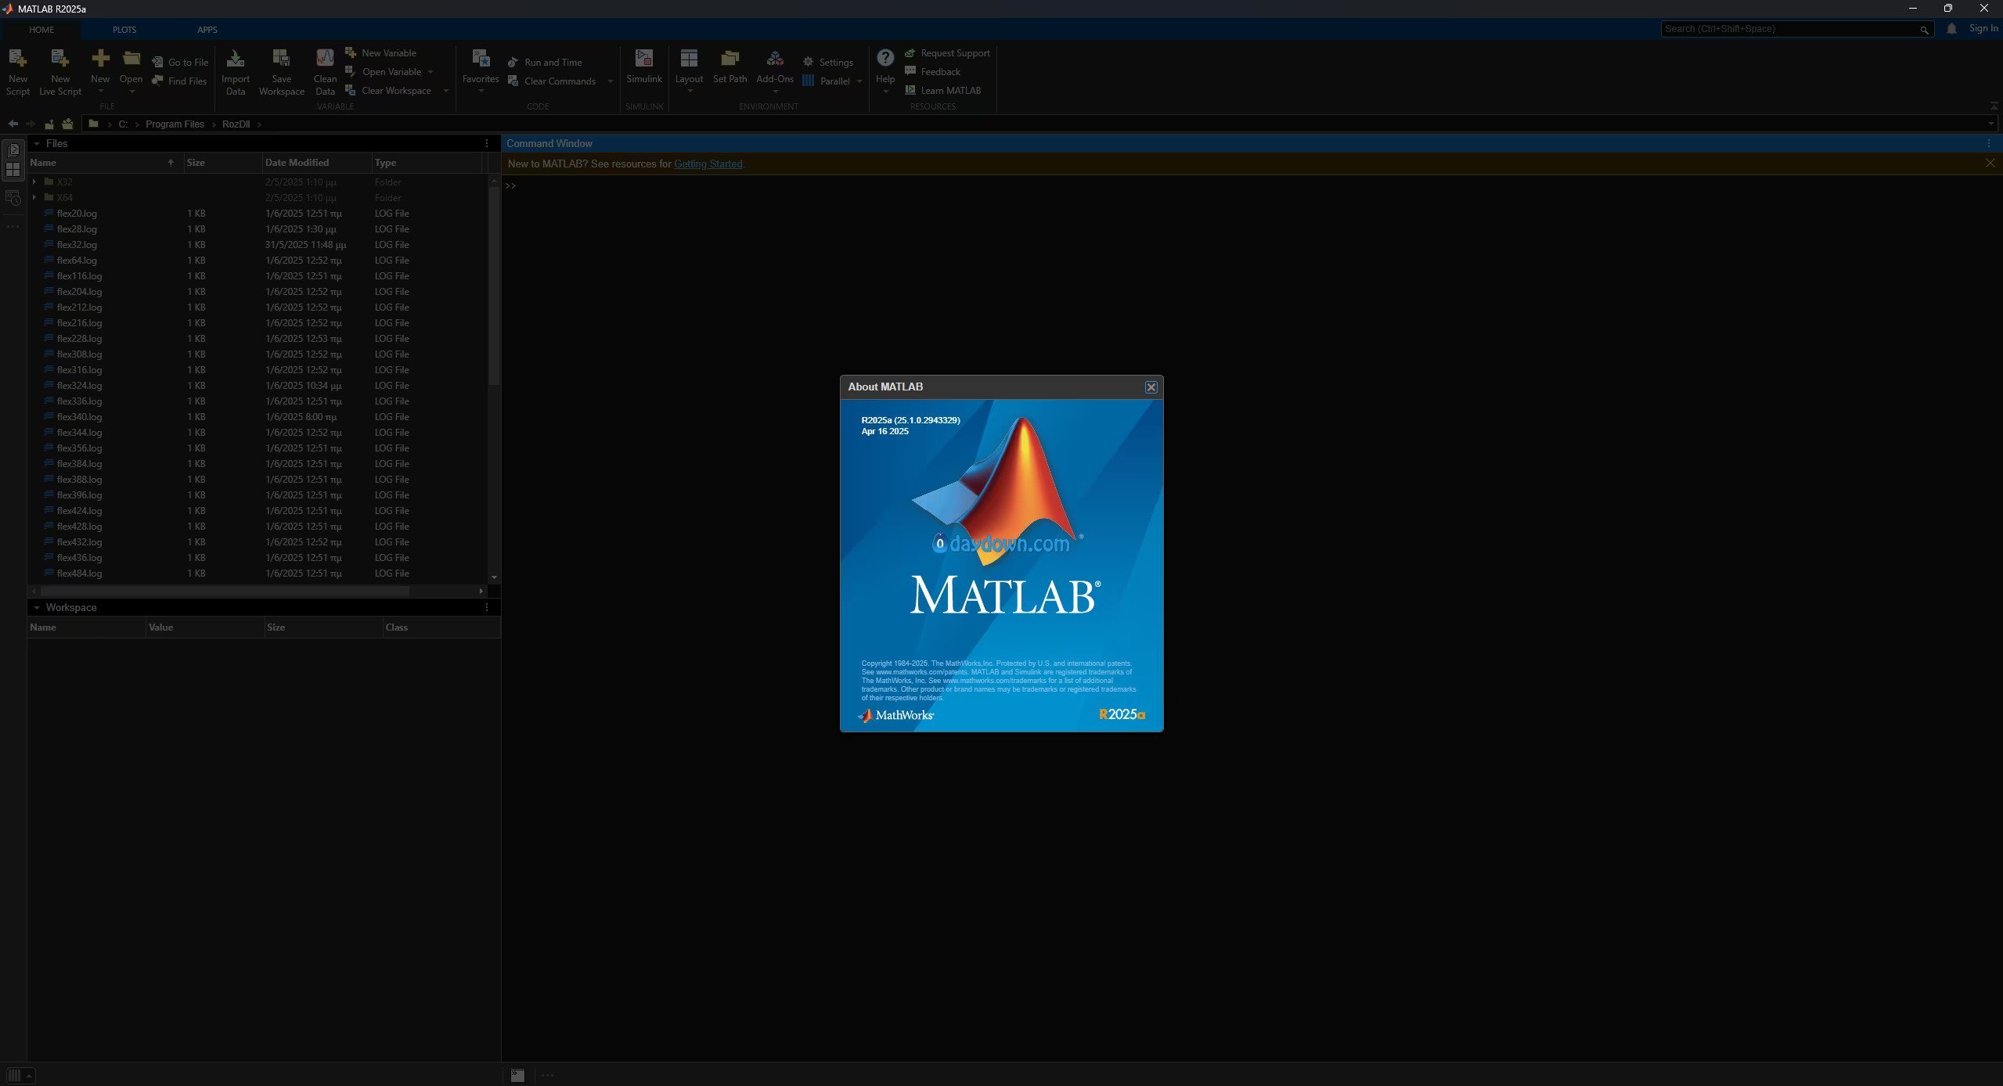
Task: Collapse the Workspace panel
Action: [x=36, y=608]
